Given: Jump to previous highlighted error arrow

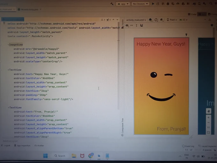Looking at the screenshot, I should [114, 20].
